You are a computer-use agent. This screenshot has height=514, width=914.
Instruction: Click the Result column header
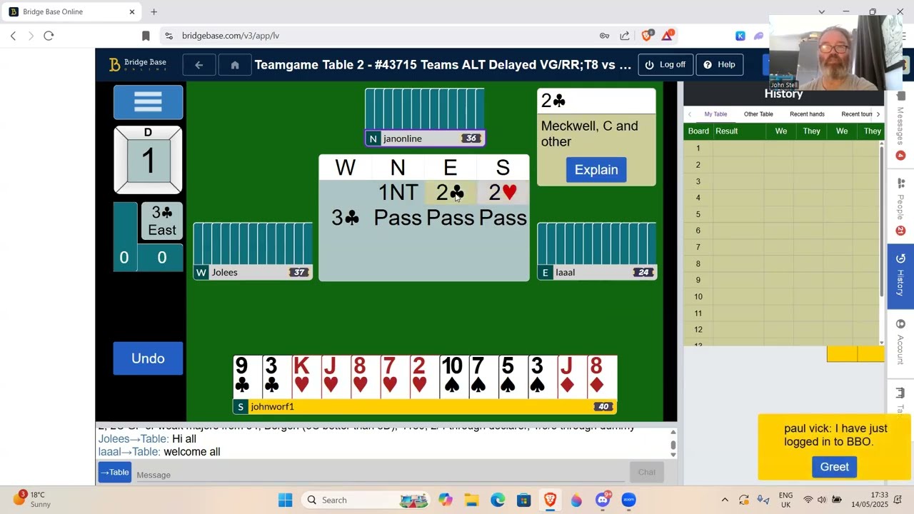click(727, 131)
